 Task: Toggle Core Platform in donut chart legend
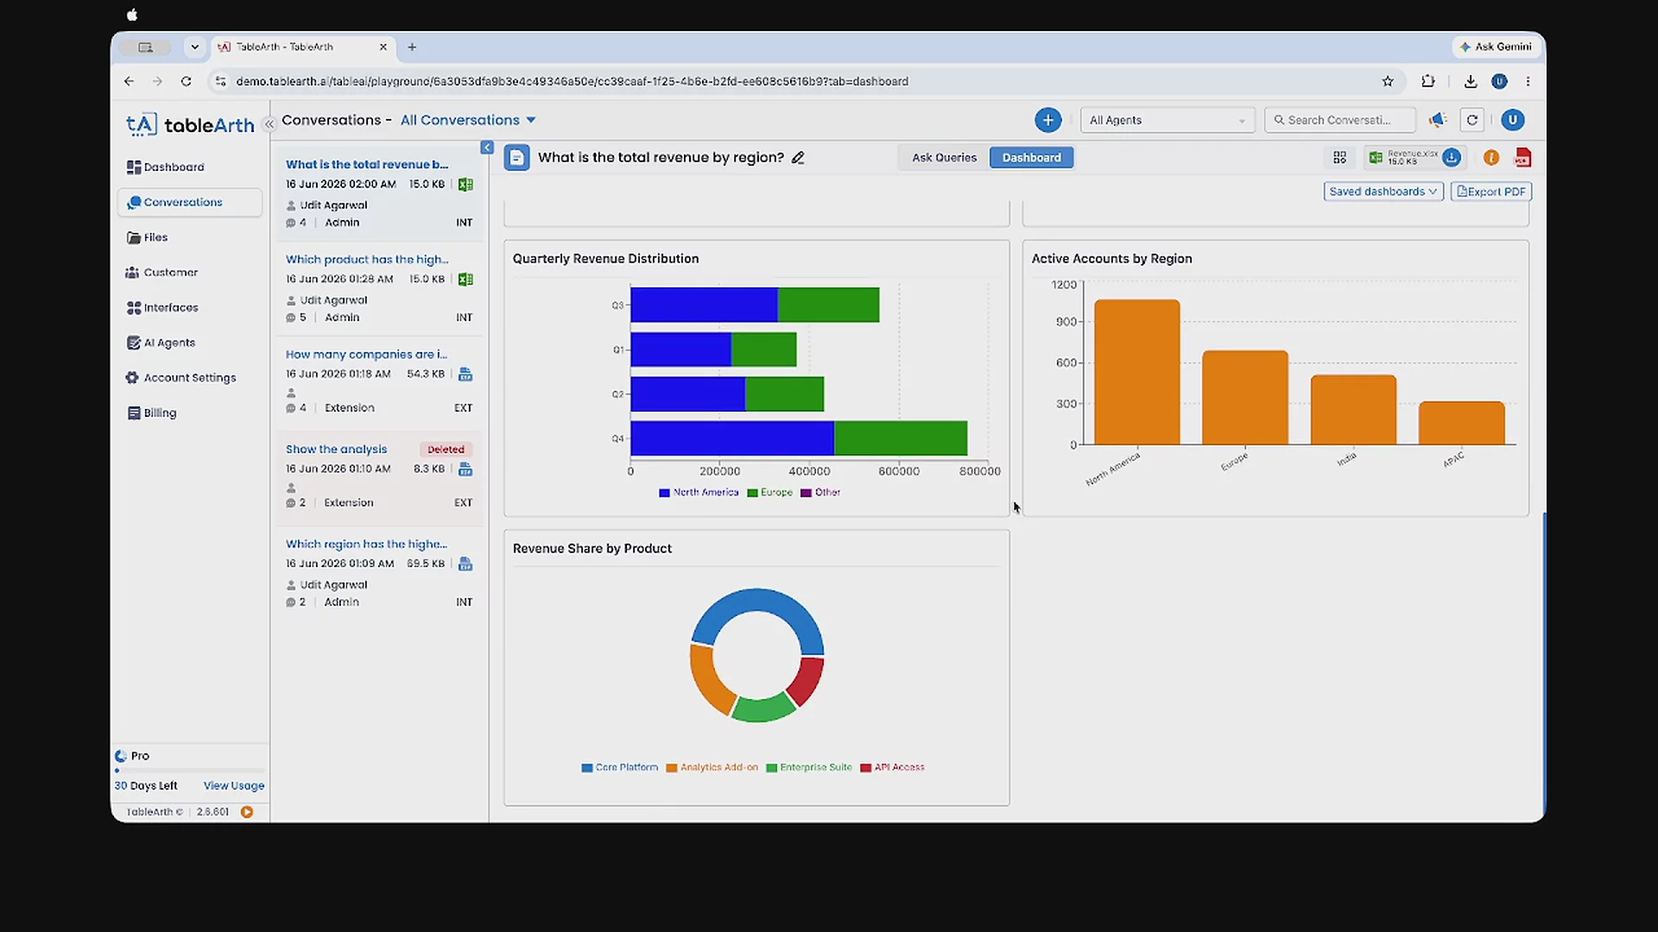tap(619, 767)
